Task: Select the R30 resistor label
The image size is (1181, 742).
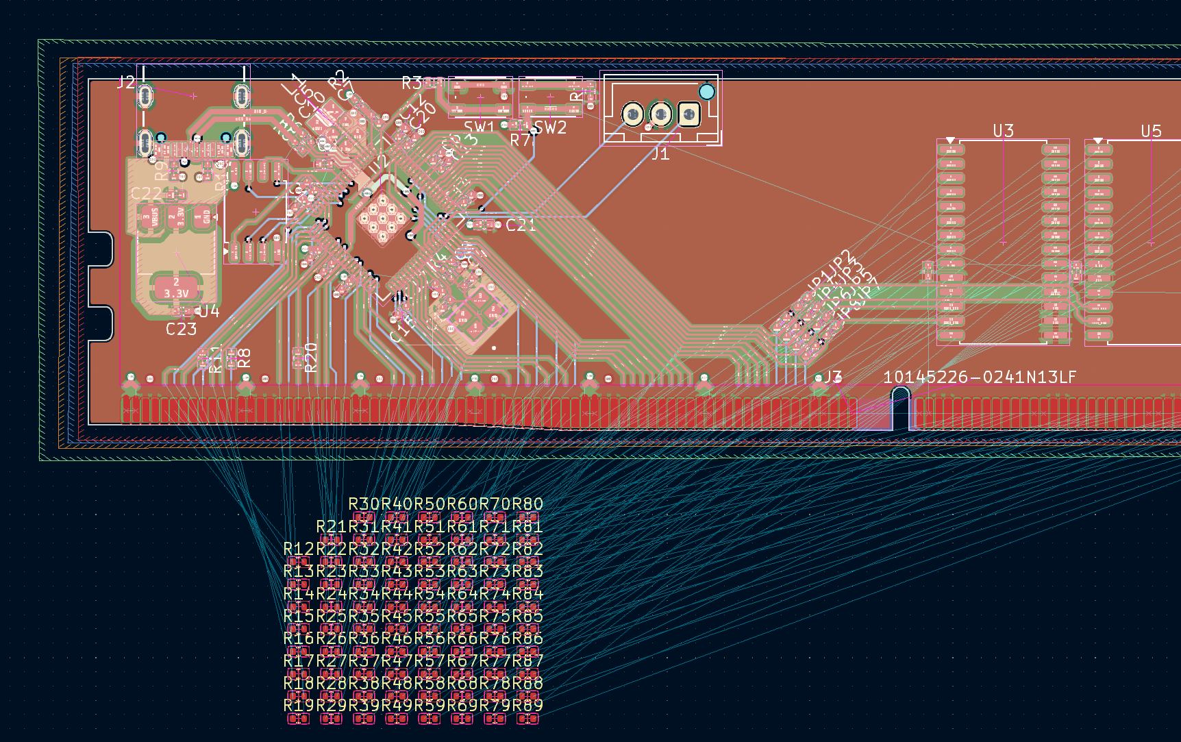Action: [364, 504]
